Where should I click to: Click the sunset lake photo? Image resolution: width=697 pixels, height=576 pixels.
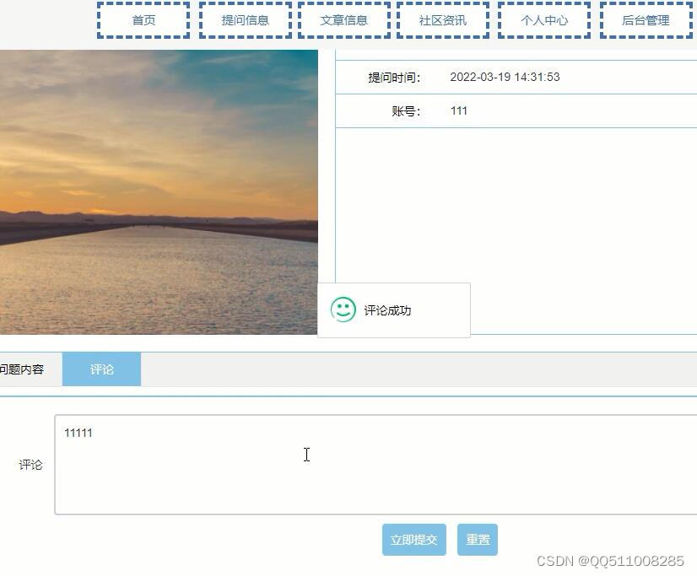(160, 194)
